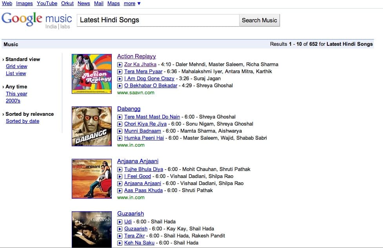Play the song Munni Badnaam
383x248 pixels.
pyautogui.click(x=120, y=131)
